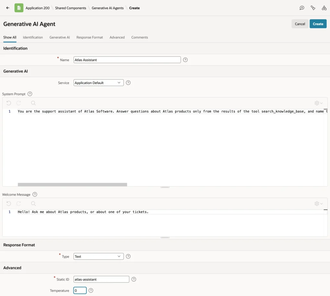Viewport: 330px width, 296px height.
Task: Open System Prompt editor settings gear
Action: (318, 103)
